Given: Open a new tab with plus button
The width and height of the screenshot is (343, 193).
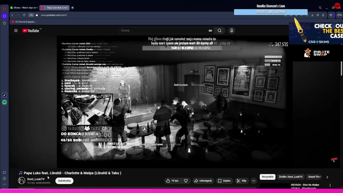Looking at the screenshot, I should pyautogui.click(x=72, y=8).
